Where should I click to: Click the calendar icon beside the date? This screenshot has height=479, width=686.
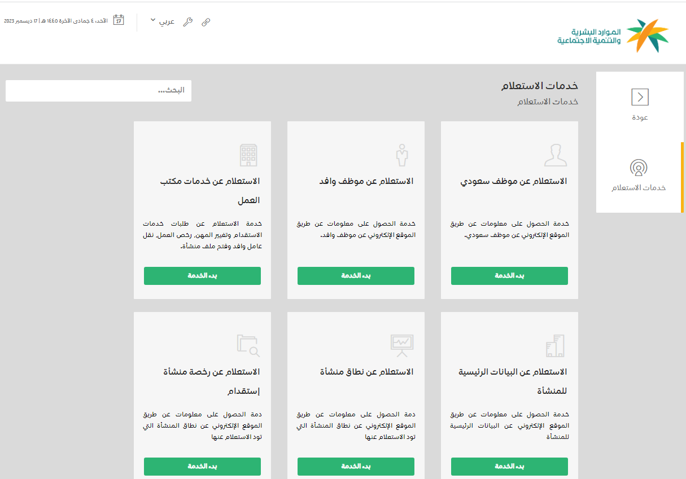pos(119,20)
